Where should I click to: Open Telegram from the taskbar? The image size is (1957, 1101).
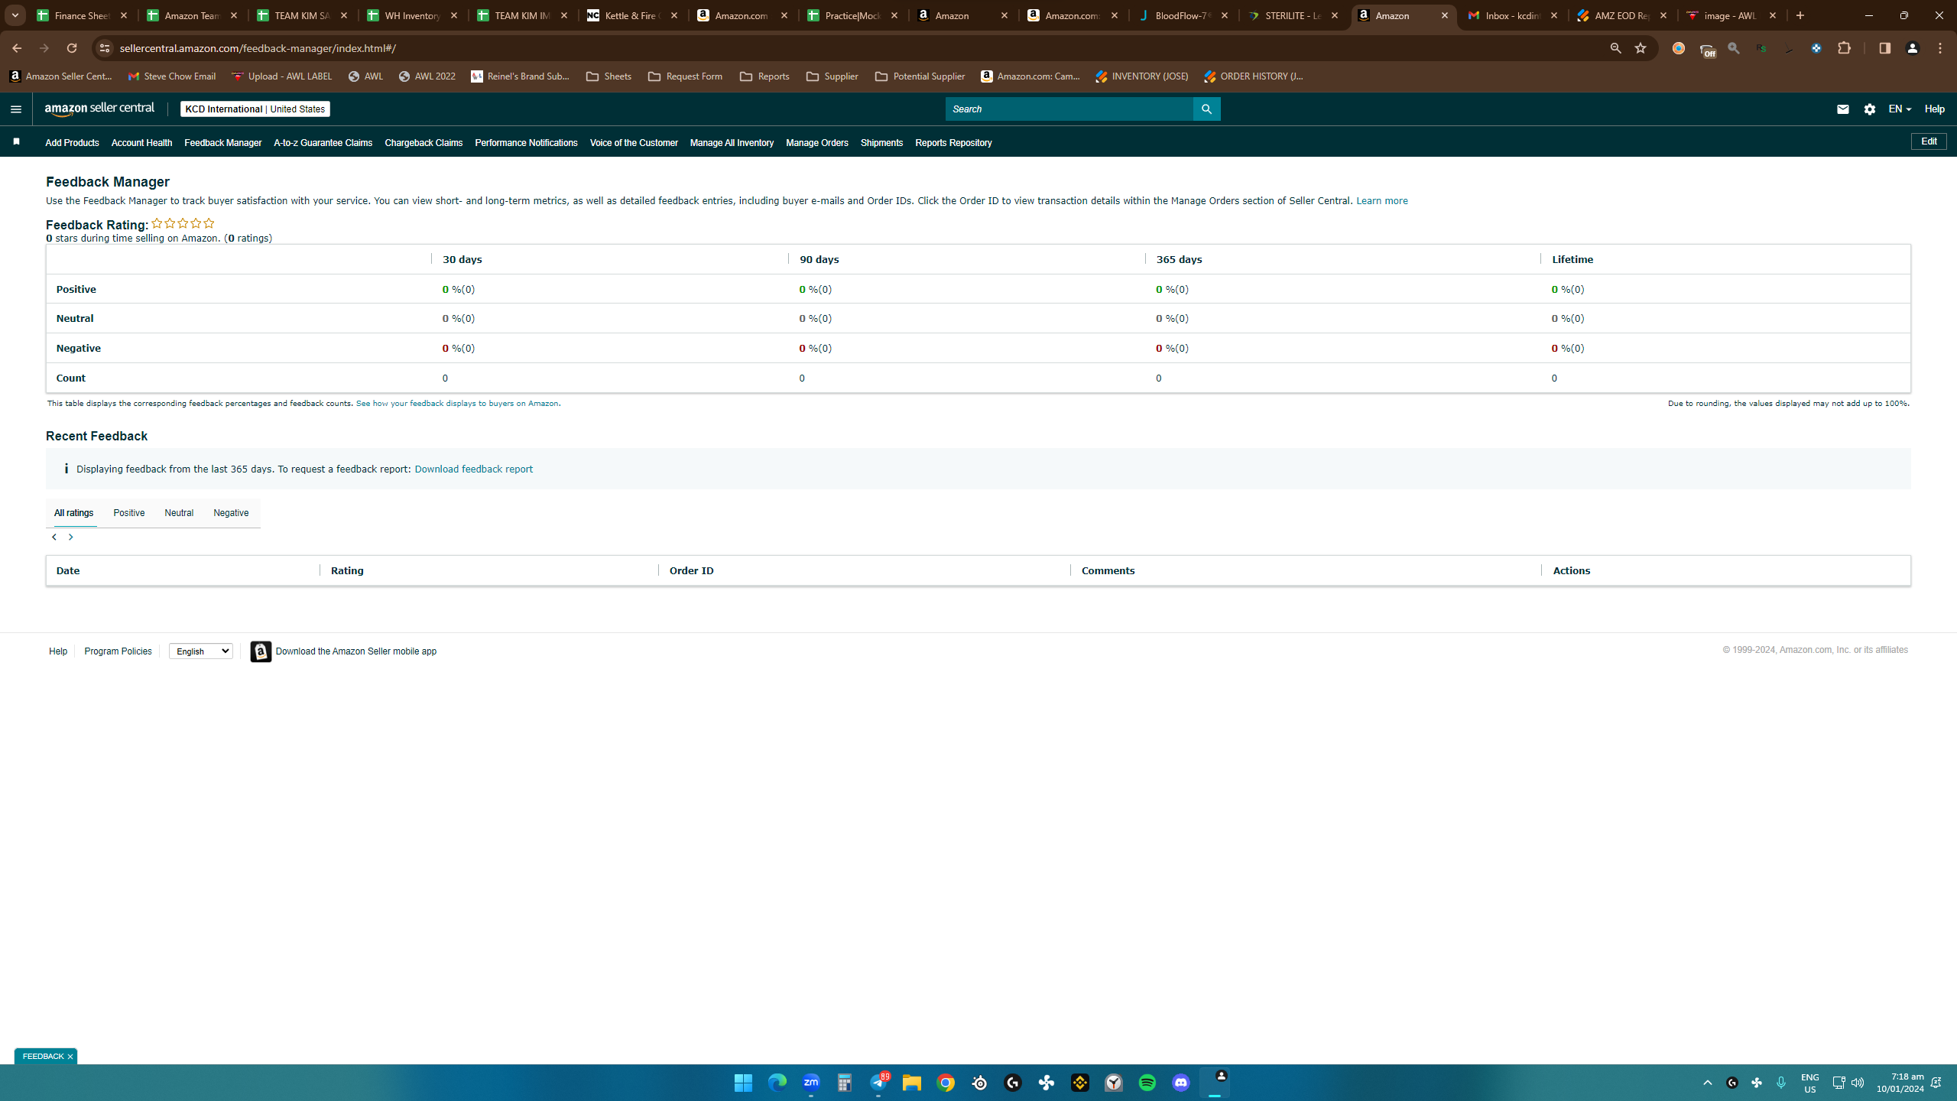pyautogui.click(x=878, y=1083)
